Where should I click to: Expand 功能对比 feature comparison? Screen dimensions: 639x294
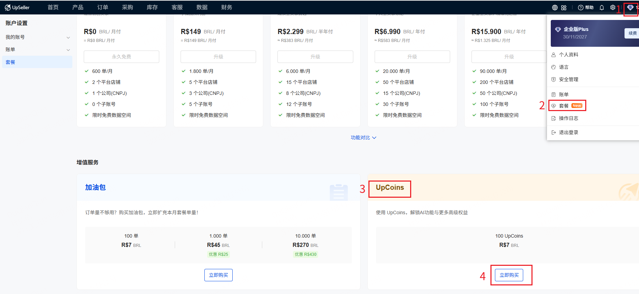[x=363, y=138]
